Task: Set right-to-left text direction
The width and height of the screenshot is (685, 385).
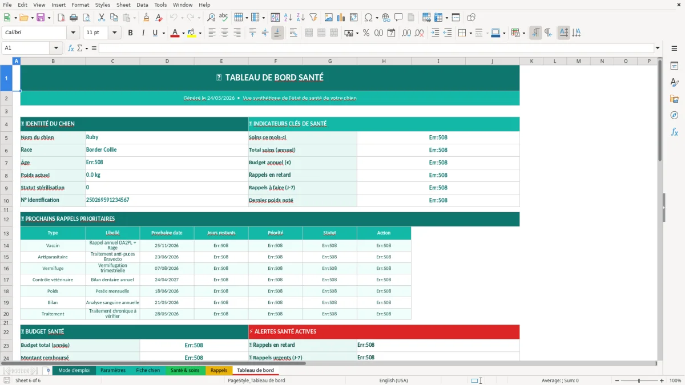Action: 548,33
